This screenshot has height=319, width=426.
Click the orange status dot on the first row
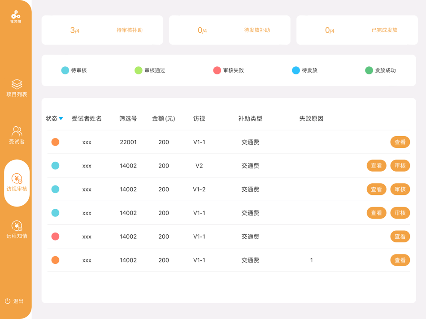55,142
